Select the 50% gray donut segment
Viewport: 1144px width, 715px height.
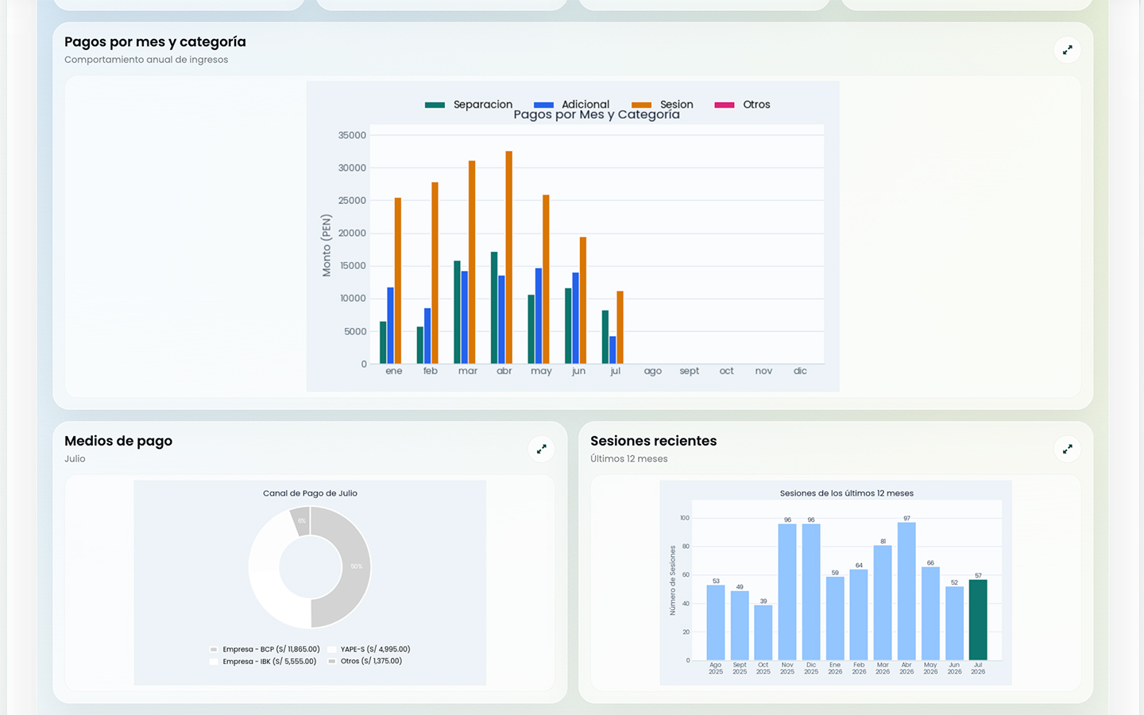pos(354,567)
